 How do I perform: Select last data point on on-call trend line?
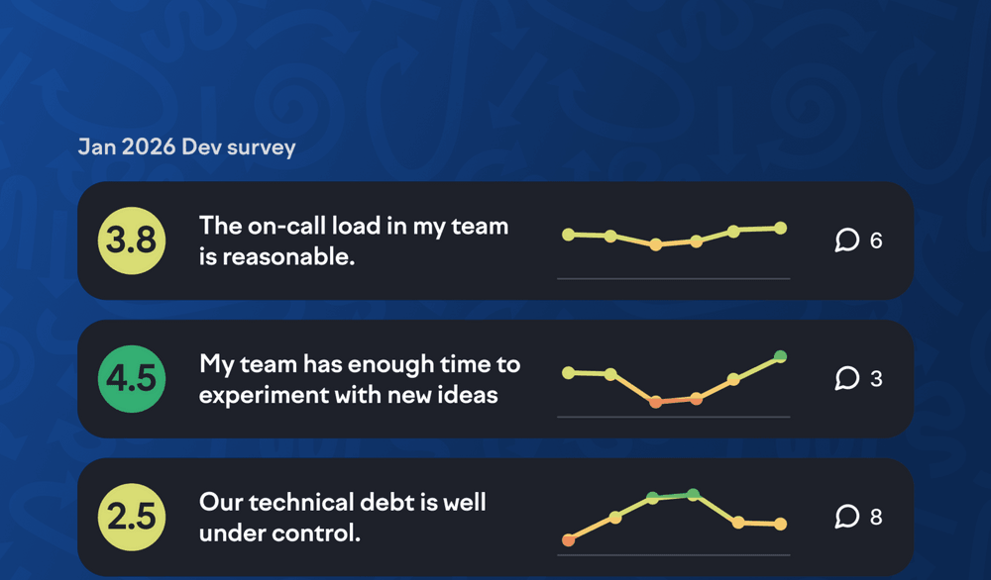[780, 228]
